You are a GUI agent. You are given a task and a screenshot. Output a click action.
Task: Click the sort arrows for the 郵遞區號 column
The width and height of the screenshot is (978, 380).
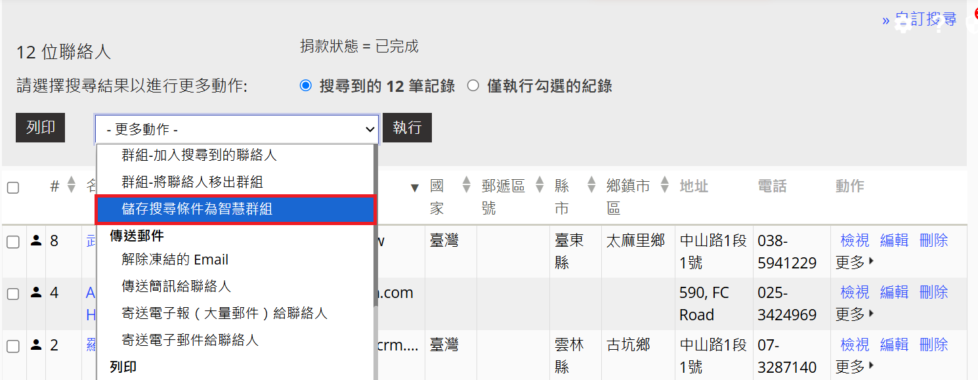tap(540, 185)
